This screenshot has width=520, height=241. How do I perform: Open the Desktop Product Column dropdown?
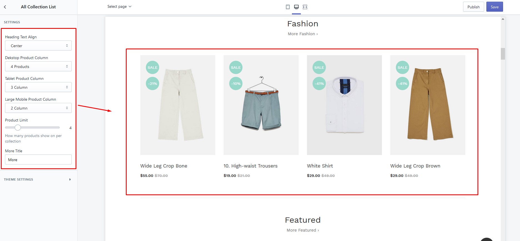click(x=38, y=67)
